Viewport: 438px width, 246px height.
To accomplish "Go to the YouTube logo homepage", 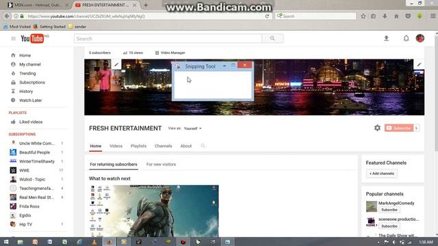I will [x=32, y=38].
